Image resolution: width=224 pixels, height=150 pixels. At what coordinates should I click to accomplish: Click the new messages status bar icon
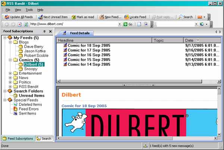point(146,146)
